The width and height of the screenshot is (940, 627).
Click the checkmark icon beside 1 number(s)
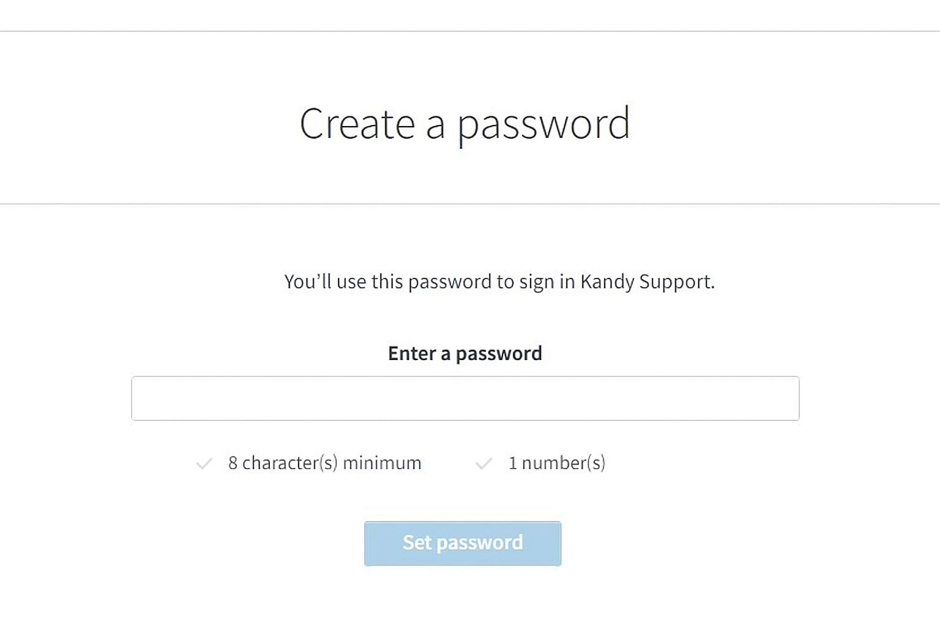tap(483, 464)
